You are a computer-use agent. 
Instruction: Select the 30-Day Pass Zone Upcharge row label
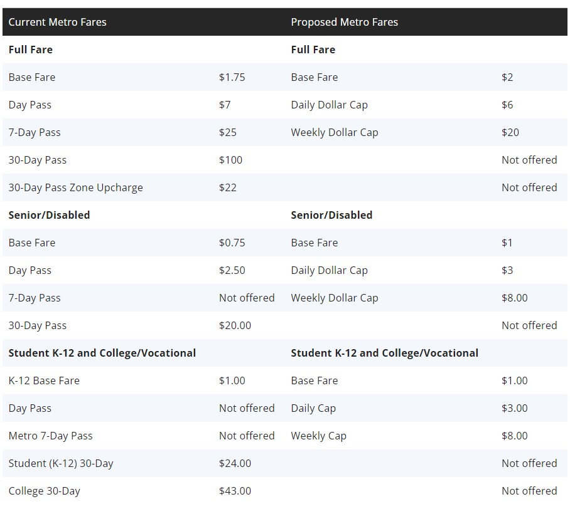coord(75,187)
